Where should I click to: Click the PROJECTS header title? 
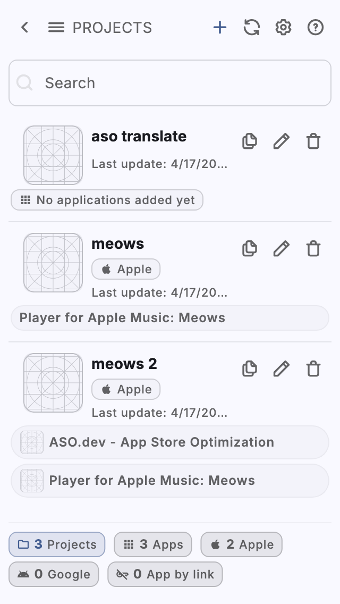click(x=113, y=28)
